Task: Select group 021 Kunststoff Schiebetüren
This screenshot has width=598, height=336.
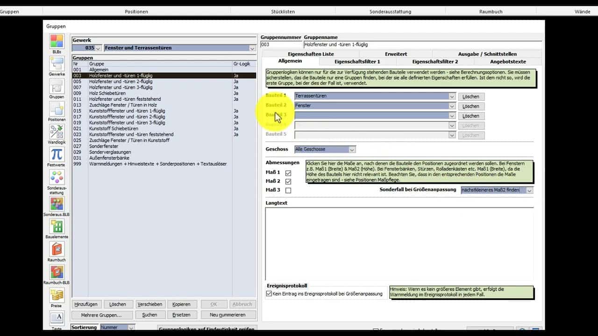Action: [x=164, y=128]
